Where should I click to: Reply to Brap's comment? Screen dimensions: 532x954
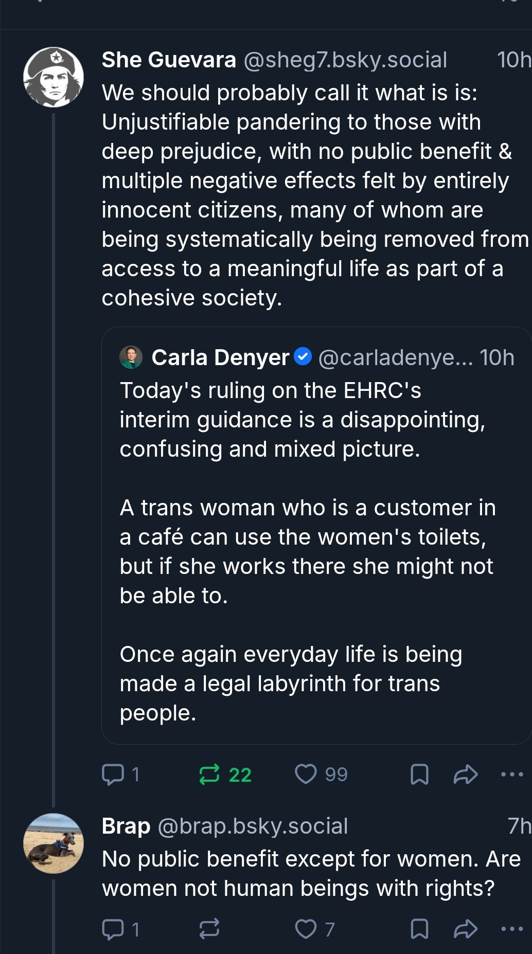[113, 929]
